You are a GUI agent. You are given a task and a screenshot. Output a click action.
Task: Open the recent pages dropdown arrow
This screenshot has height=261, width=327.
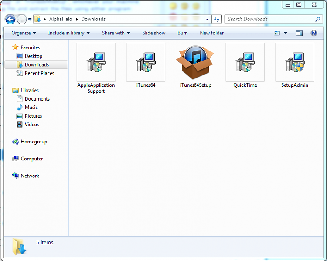[30, 19]
